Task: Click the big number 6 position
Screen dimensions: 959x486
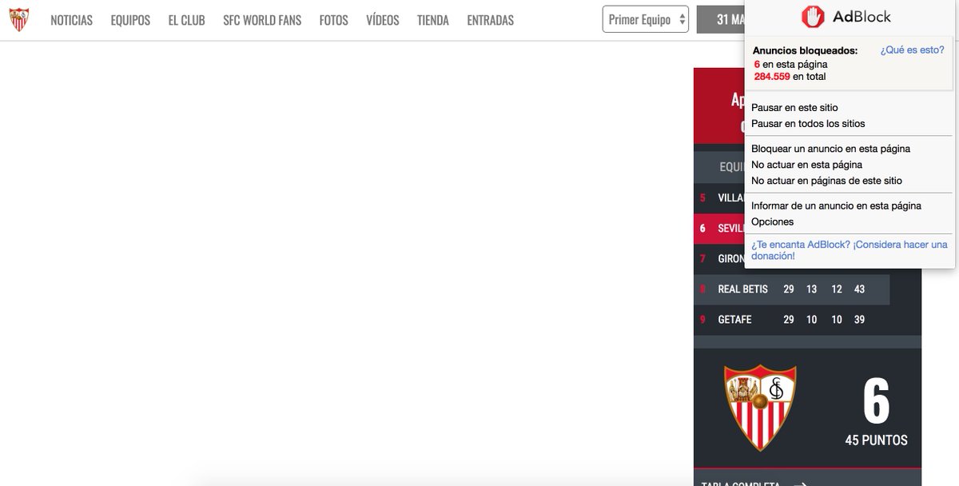Action: [876, 400]
